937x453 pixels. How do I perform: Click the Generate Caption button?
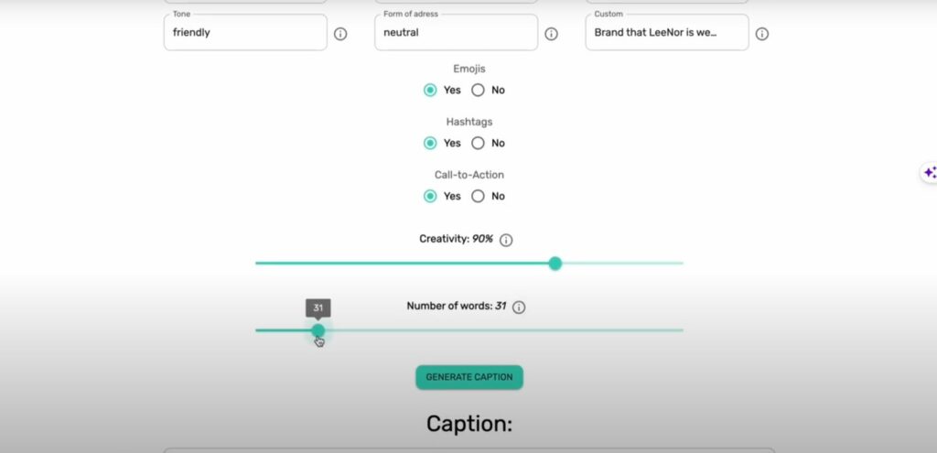tap(469, 377)
